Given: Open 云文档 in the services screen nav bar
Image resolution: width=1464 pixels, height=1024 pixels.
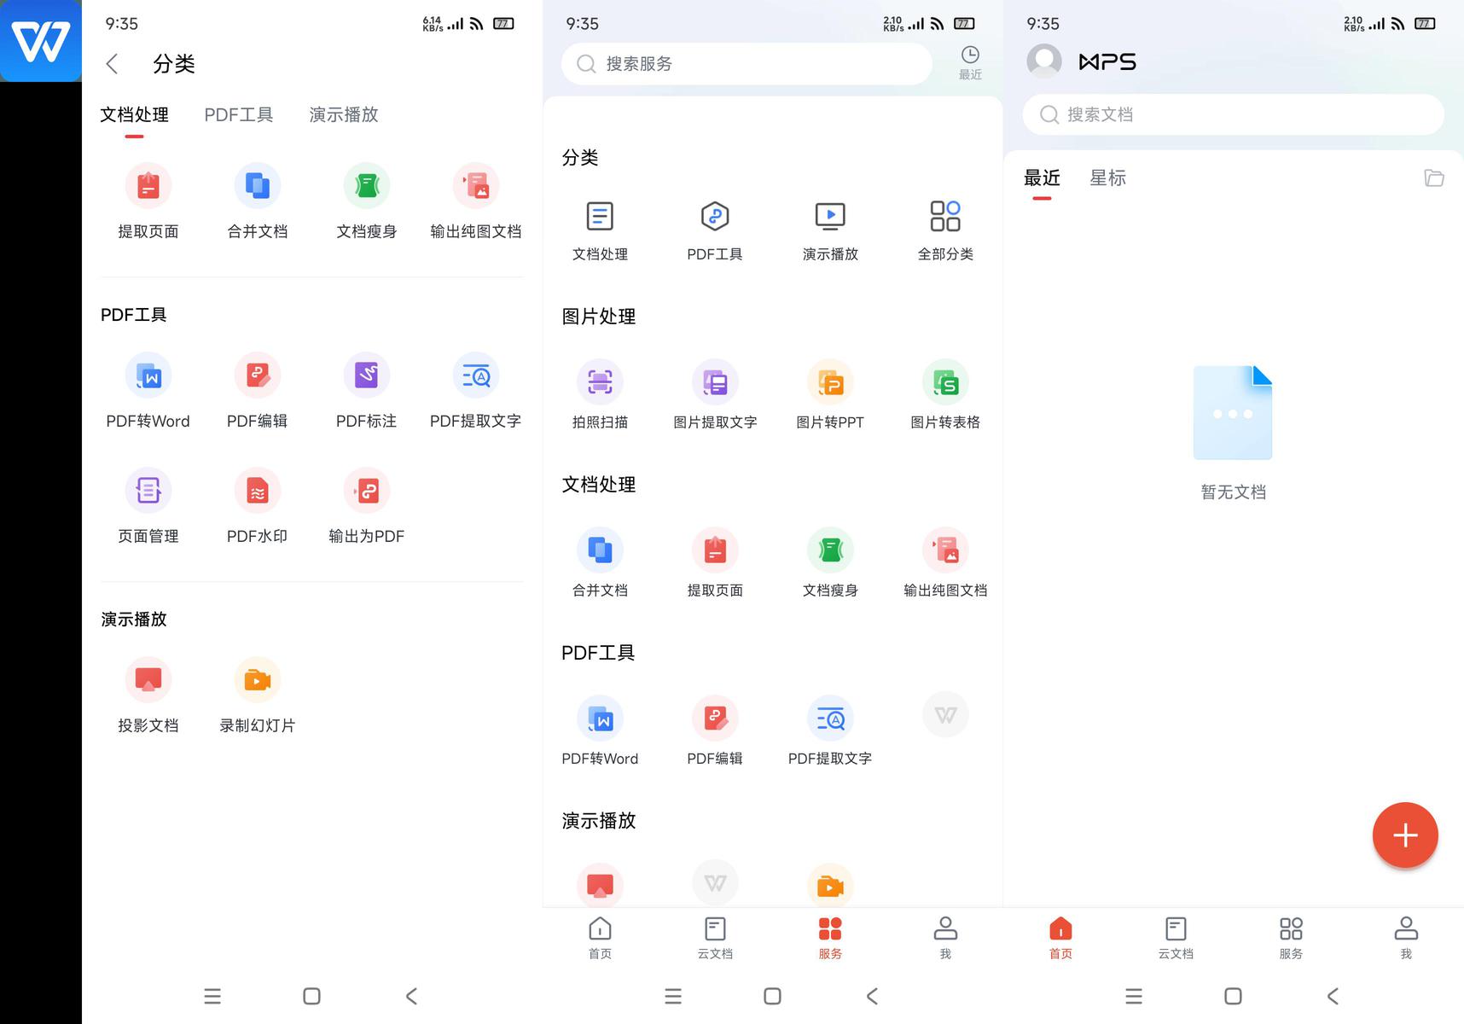Looking at the screenshot, I should point(715,938).
